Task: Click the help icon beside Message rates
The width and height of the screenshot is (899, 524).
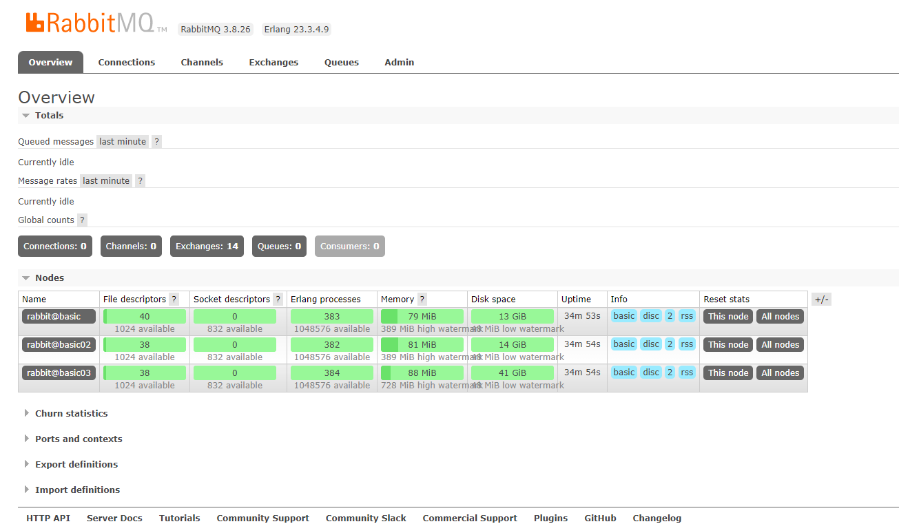Action: tap(140, 180)
